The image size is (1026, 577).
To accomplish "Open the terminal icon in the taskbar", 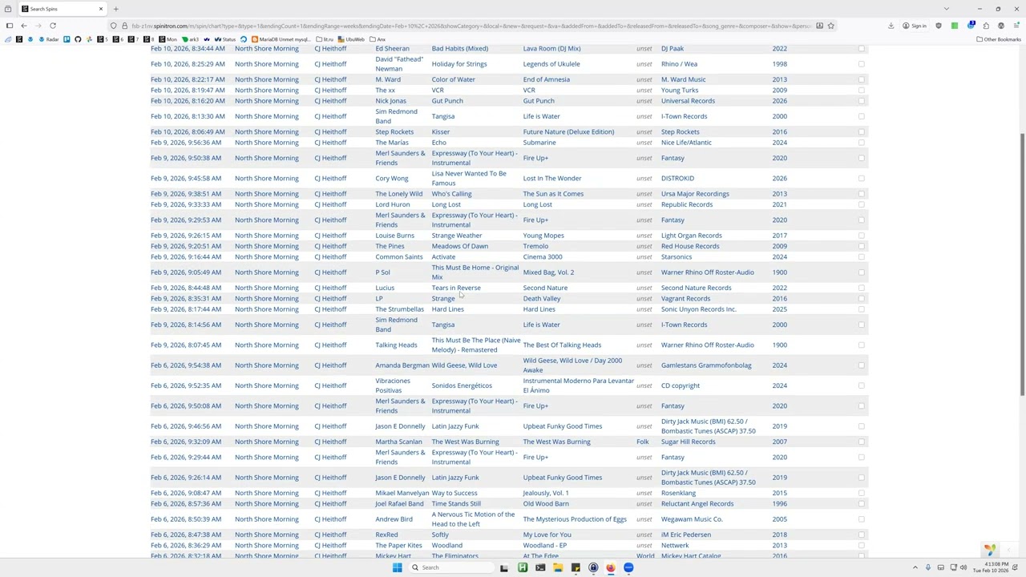I will tap(540, 567).
